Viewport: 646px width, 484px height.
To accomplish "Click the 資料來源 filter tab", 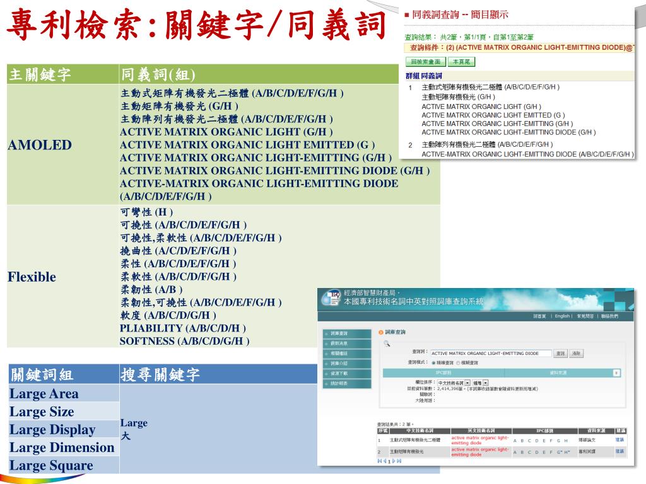I will point(558,373).
